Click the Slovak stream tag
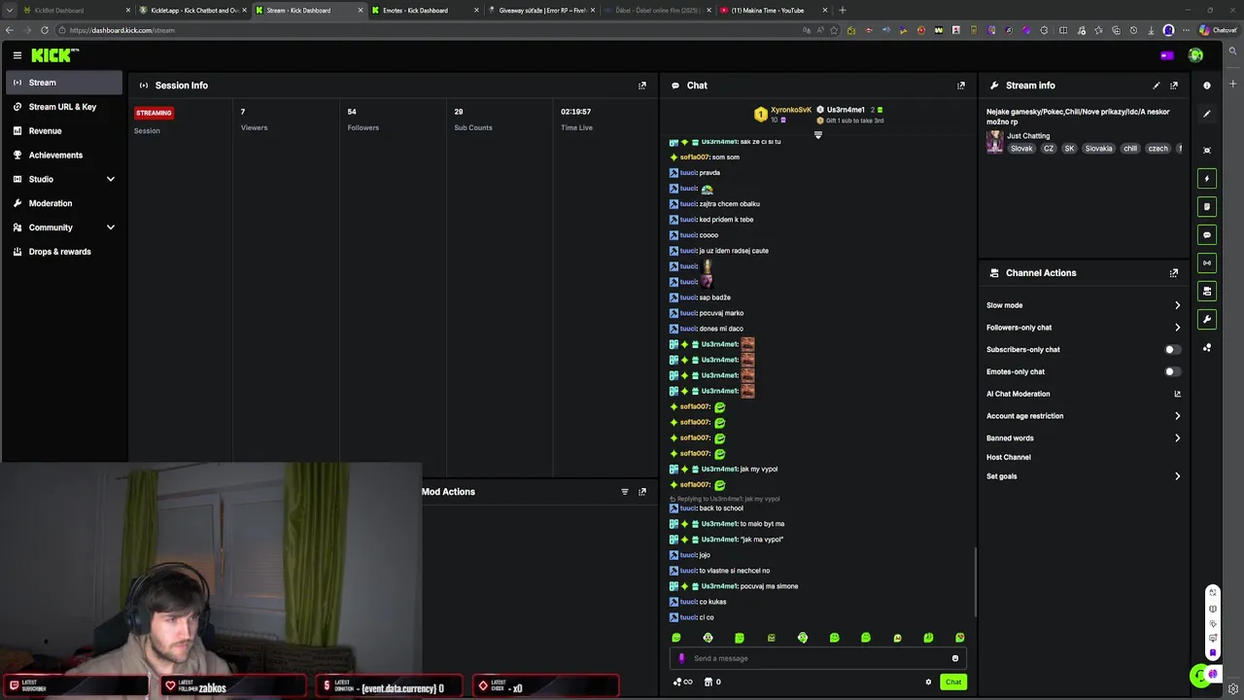Viewport: 1244px width, 700px height. pos(1021,149)
